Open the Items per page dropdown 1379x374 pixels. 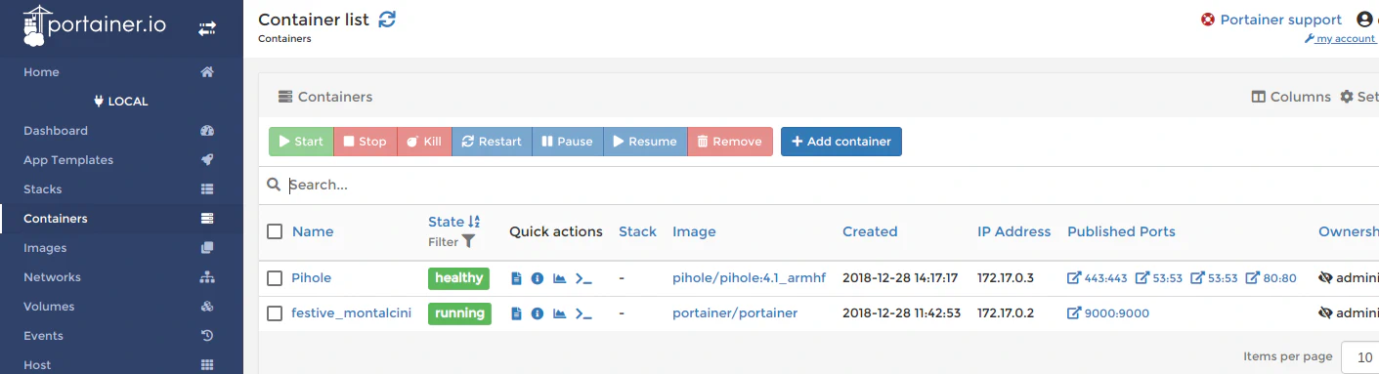point(1359,357)
